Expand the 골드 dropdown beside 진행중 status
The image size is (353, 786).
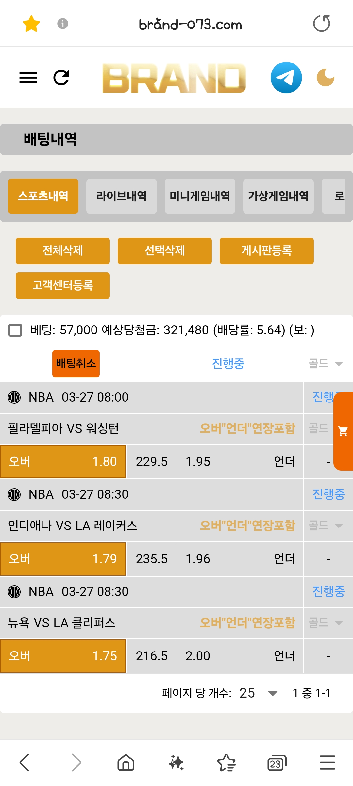(326, 364)
